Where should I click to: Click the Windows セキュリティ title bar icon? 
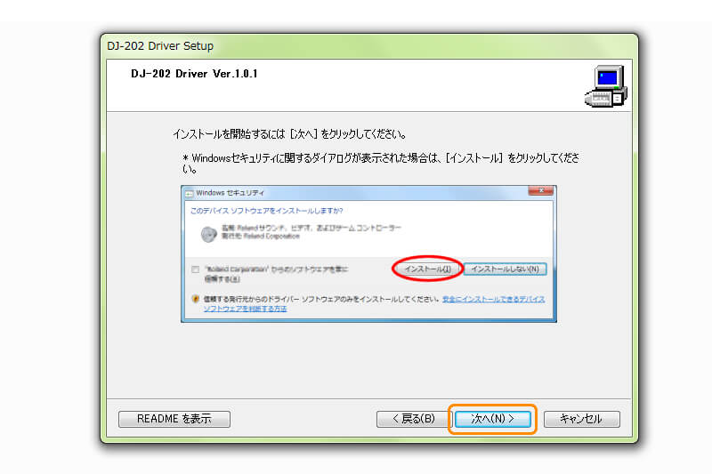click(x=189, y=194)
